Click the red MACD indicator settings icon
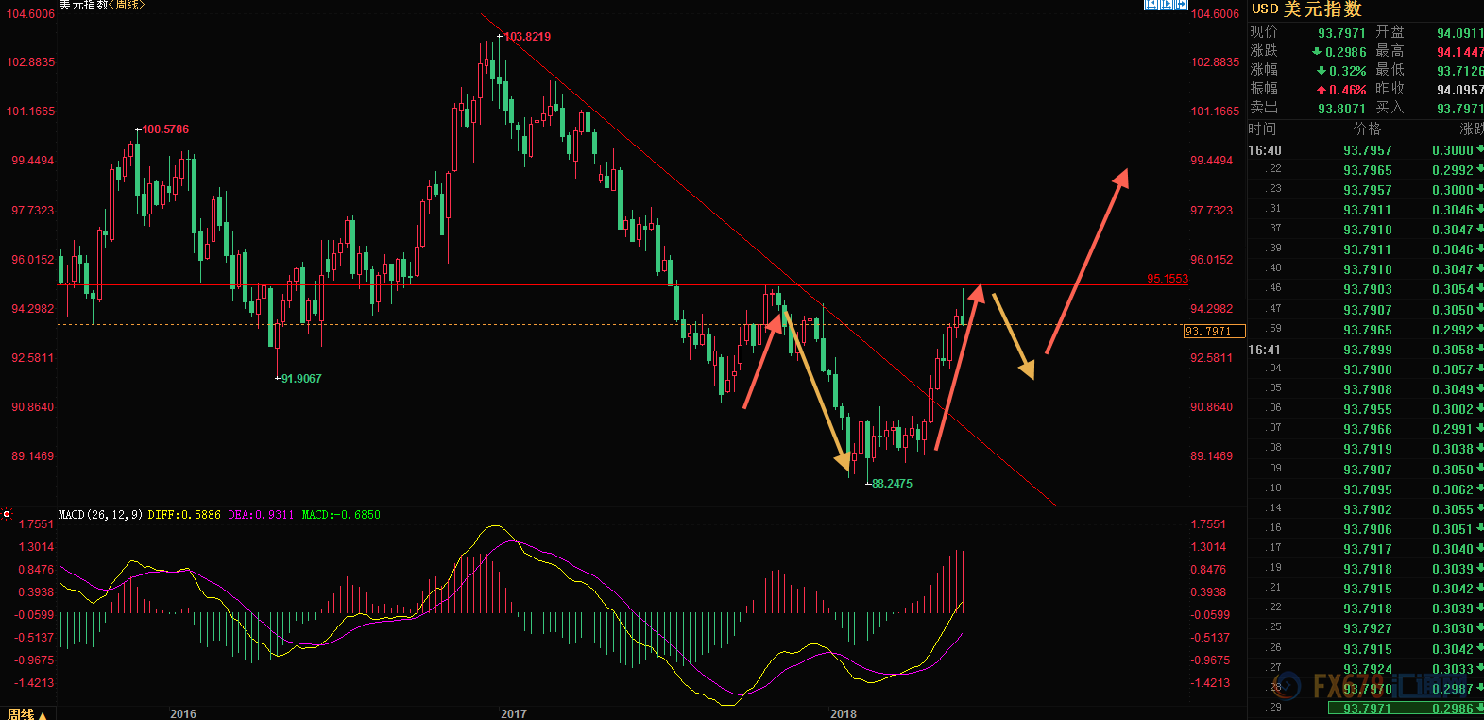 click(7, 515)
